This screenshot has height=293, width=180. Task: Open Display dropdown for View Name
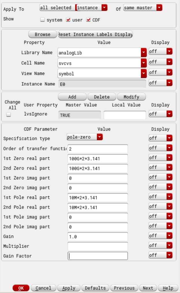pyautogui.click(x=160, y=72)
